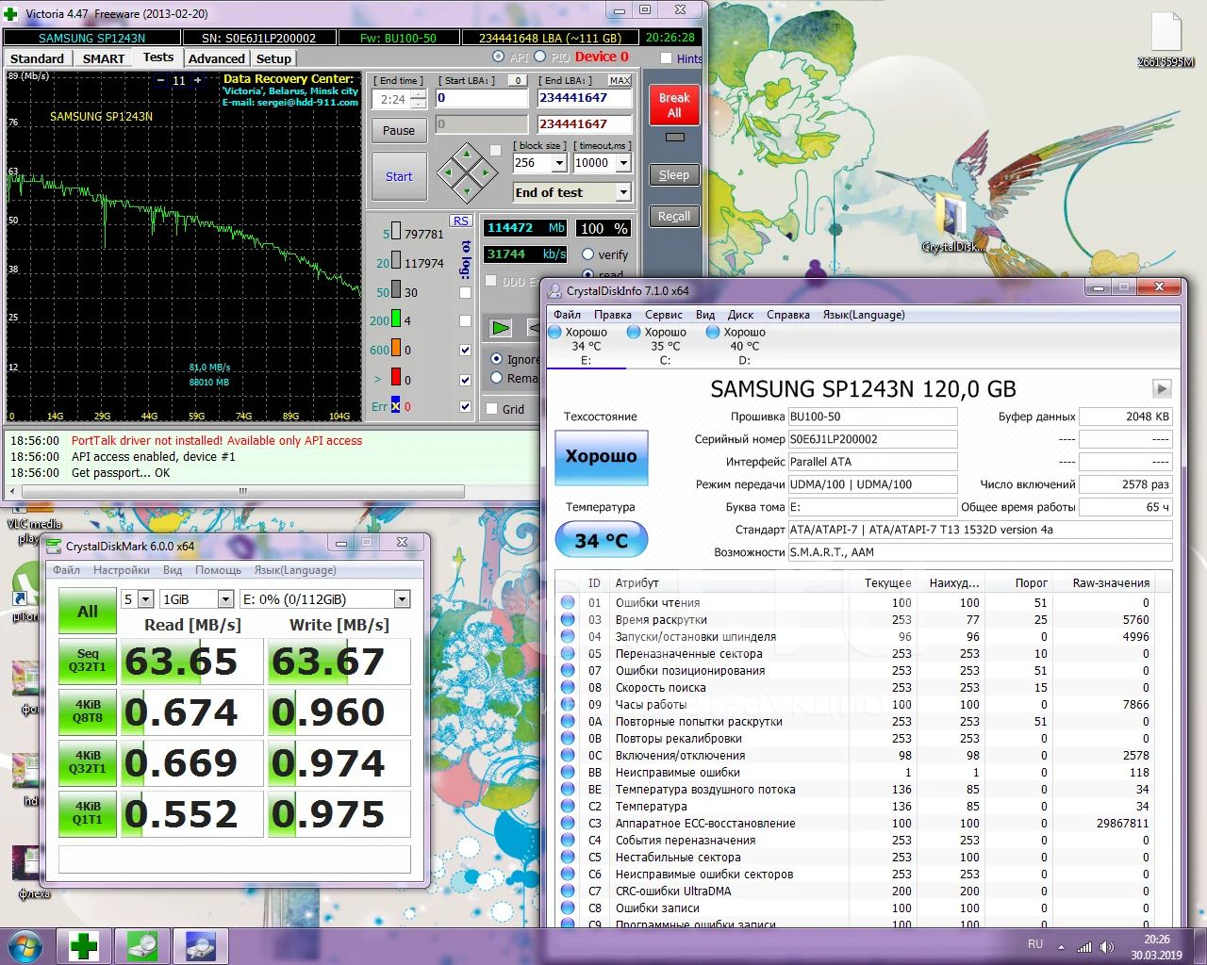Click Victoria green cross taskbar icon
Screen dimensions: 1207x965
click(84, 946)
